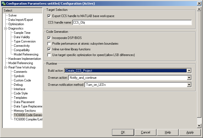
Task: Open Help for this dialog
Action: pos(168,132)
